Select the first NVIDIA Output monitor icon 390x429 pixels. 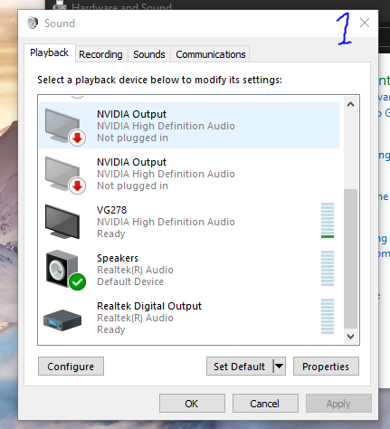pyautogui.click(x=65, y=127)
